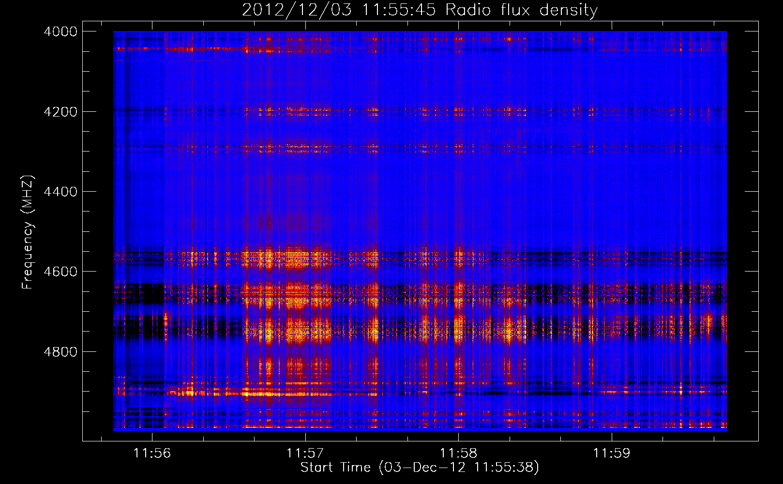Click the '4600' frequency axis label
Viewport: 783px width, 484px height.
pyautogui.click(x=60, y=272)
